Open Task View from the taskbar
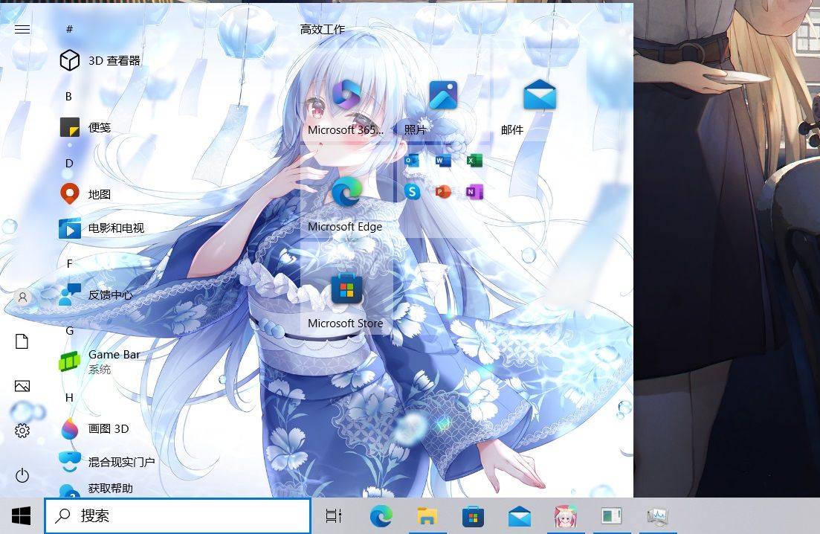 334,516
